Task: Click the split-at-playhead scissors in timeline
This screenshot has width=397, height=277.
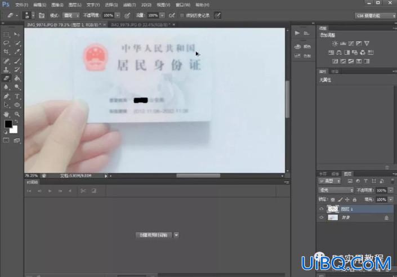Action: (x=83, y=191)
